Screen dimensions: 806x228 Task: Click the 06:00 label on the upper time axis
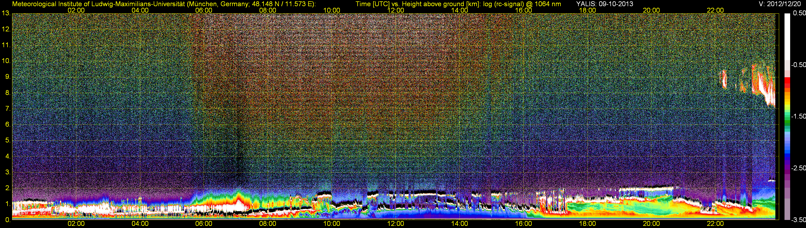(204, 10)
